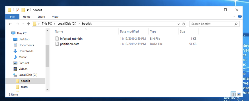Open the exam folder in navigation tree

click(x=24, y=87)
